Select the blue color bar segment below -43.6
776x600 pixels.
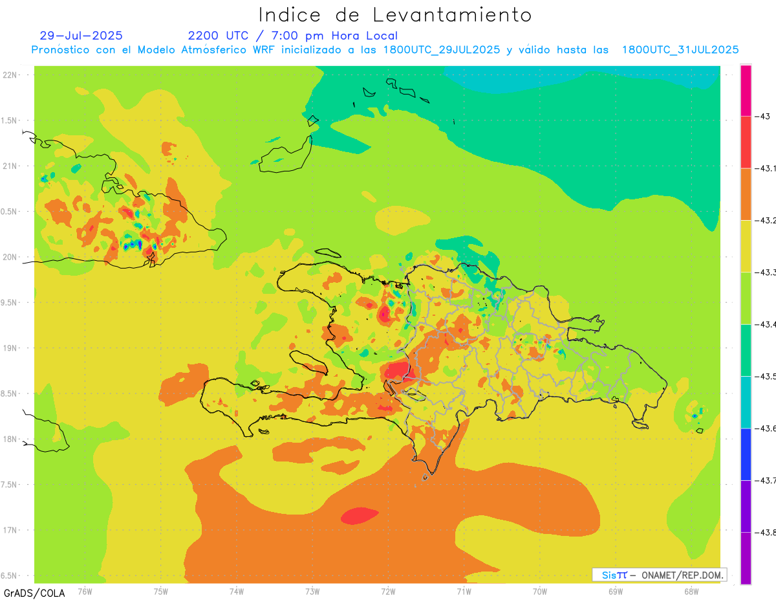coord(746,454)
